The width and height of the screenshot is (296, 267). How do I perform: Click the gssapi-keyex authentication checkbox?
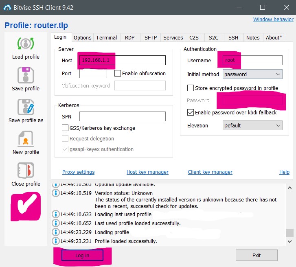pyautogui.click(x=65, y=149)
